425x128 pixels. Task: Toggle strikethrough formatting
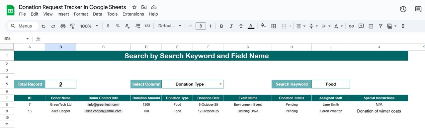[x=241, y=26]
